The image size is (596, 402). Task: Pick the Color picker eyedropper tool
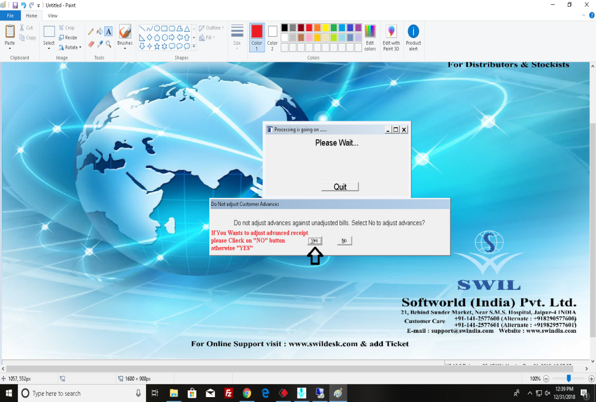99,44
